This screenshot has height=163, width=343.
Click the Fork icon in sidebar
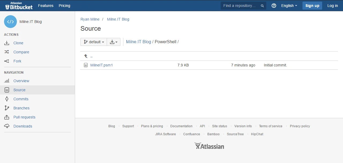(x=7, y=61)
